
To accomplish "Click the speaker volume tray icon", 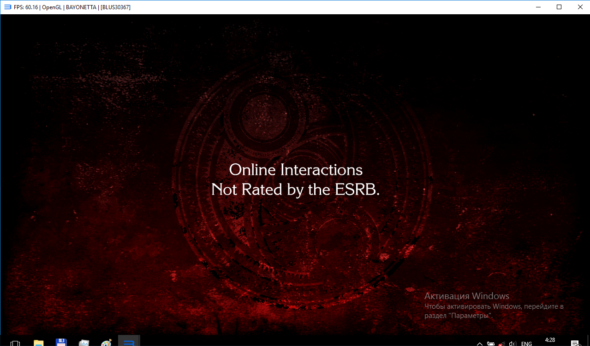I will 512,343.
